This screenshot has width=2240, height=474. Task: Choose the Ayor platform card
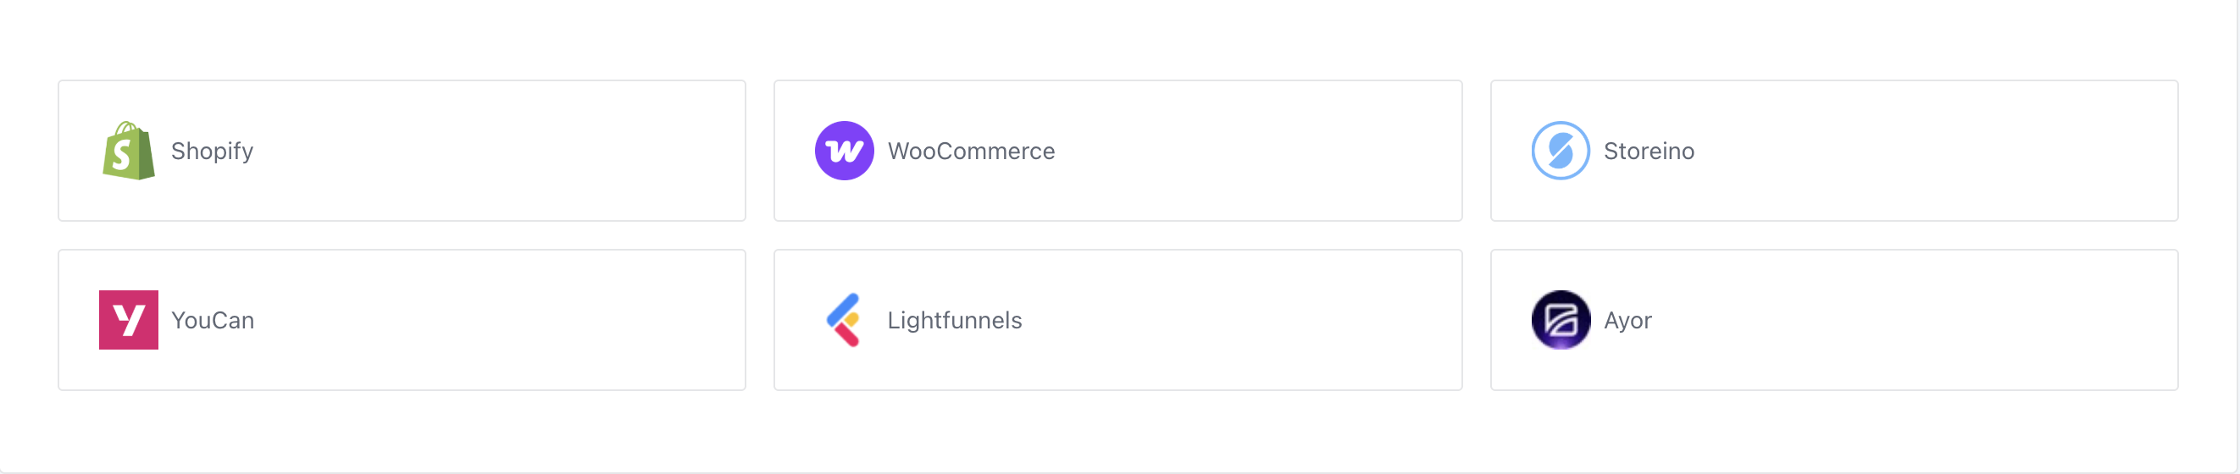click(x=1834, y=320)
